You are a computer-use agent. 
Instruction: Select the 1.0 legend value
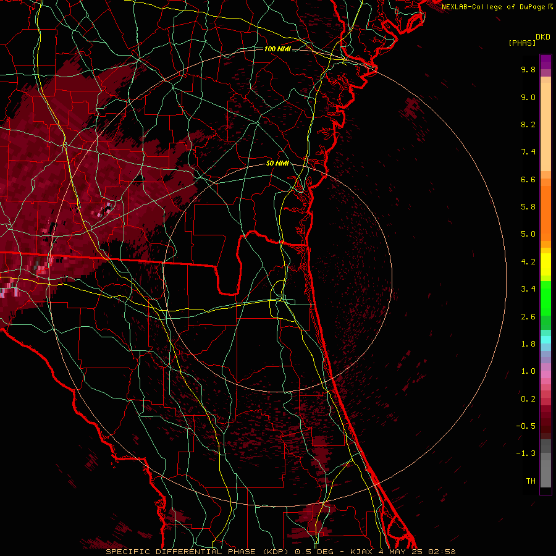click(528, 371)
